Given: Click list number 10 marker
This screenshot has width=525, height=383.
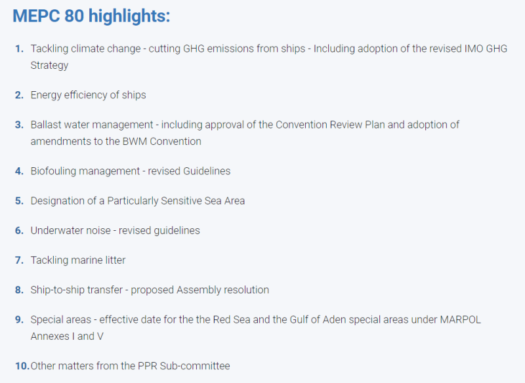Looking at the screenshot, I should (22, 366).
